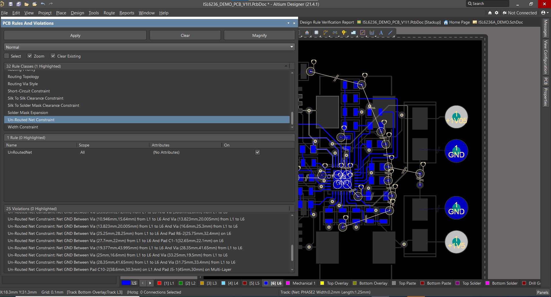The image size is (551, 297).
Task: Open the settings gear icon
Action: (497, 13)
